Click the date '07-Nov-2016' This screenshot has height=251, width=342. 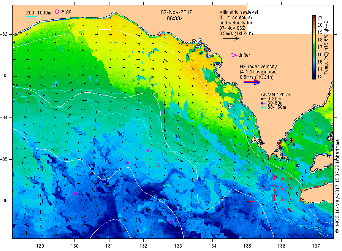point(177,12)
